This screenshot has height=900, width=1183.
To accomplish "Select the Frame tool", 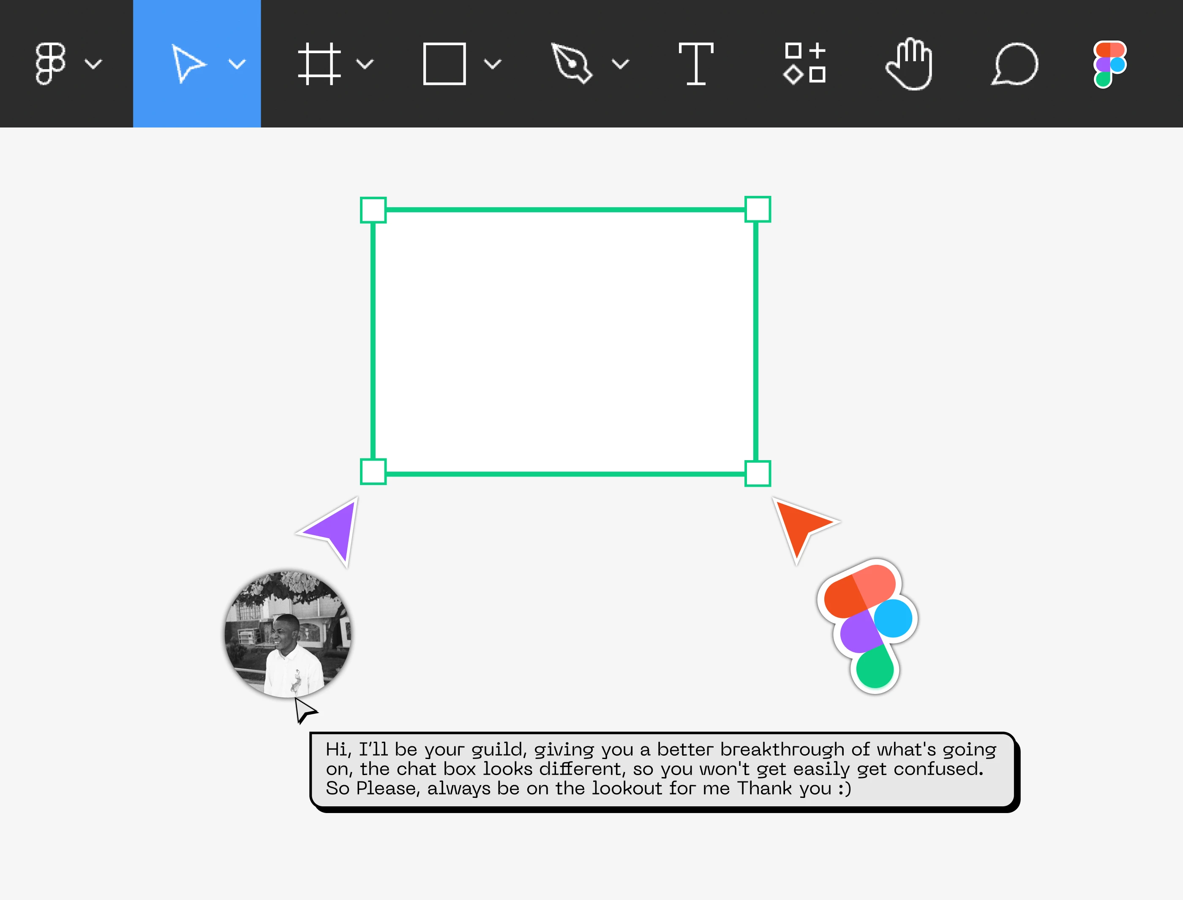I will pos(319,64).
